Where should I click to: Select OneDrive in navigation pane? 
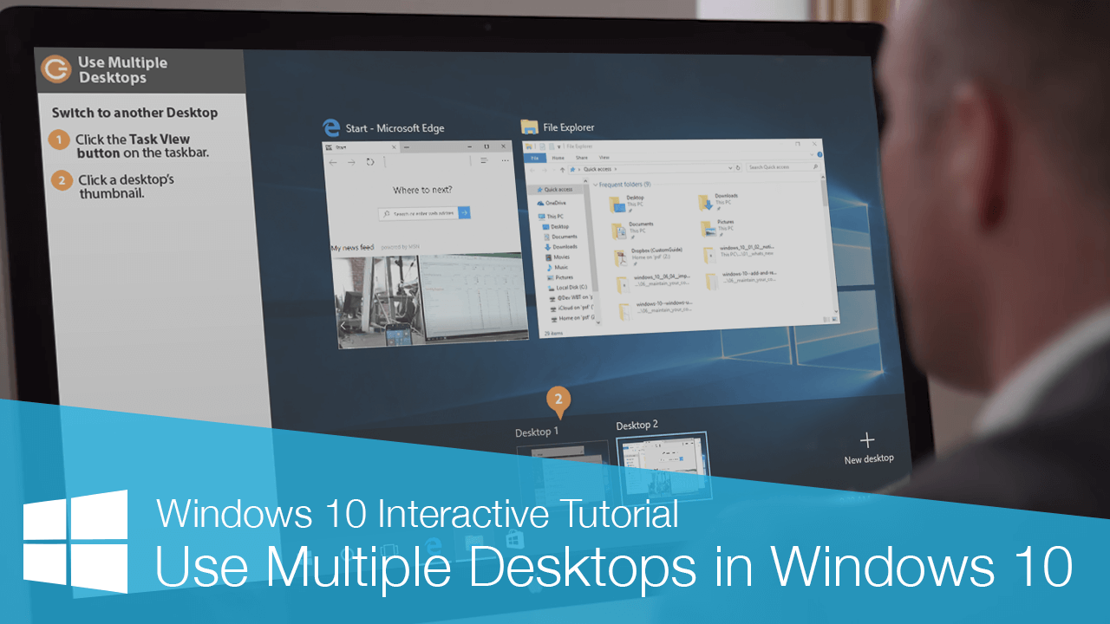(x=552, y=203)
